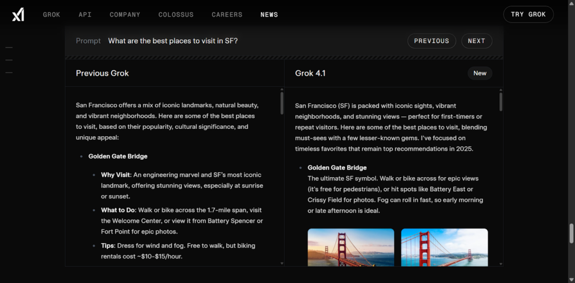Open the COLOSSUS nav link
The image size is (575, 283).
[x=176, y=15]
